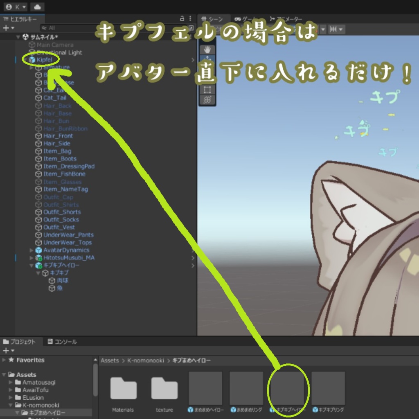Expand the Favorites section

click(x=4, y=360)
